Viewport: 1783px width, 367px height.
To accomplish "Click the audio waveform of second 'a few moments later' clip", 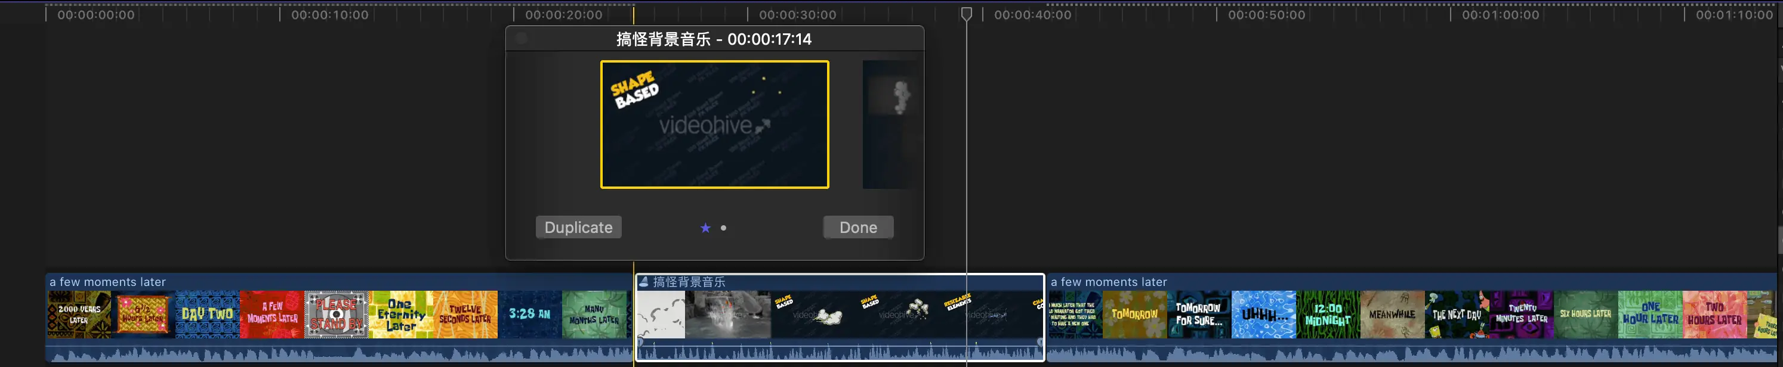I will tap(1412, 354).
